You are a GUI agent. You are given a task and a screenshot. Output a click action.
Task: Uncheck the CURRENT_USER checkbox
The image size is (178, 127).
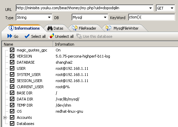coord(12,87)
